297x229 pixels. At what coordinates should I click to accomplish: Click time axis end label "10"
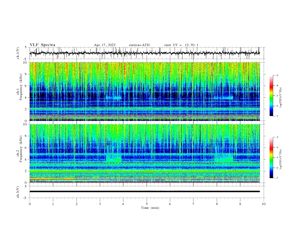pos(264,204)
